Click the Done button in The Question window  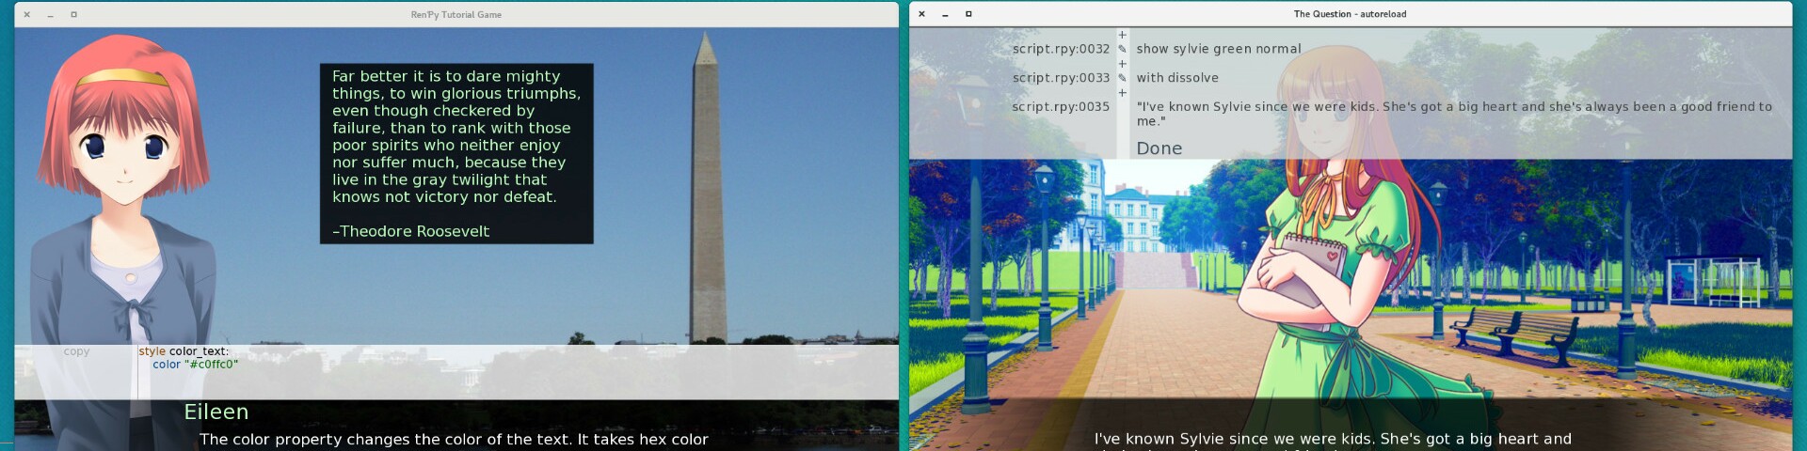(1159, 148)
